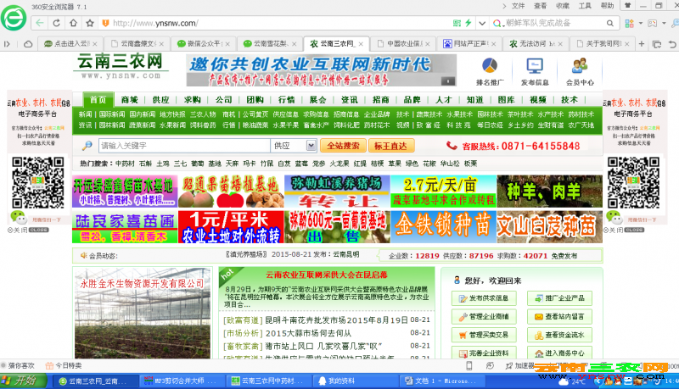
Task: Click the address bar search magnifier icon
Action: coord(609,23)
